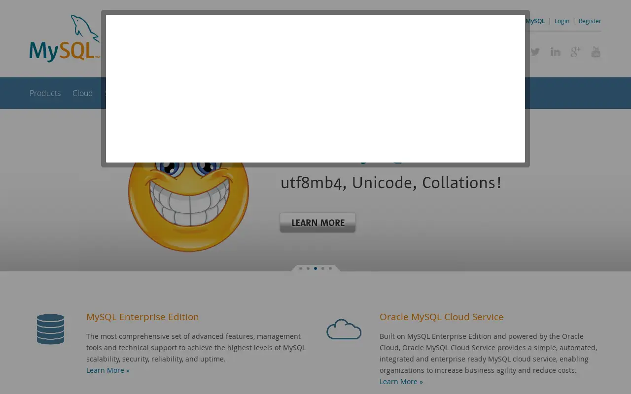Image resolution: width=631 pixels, height=394 pixels.
Task: Click the database stack icon
Action: [50, 329]
